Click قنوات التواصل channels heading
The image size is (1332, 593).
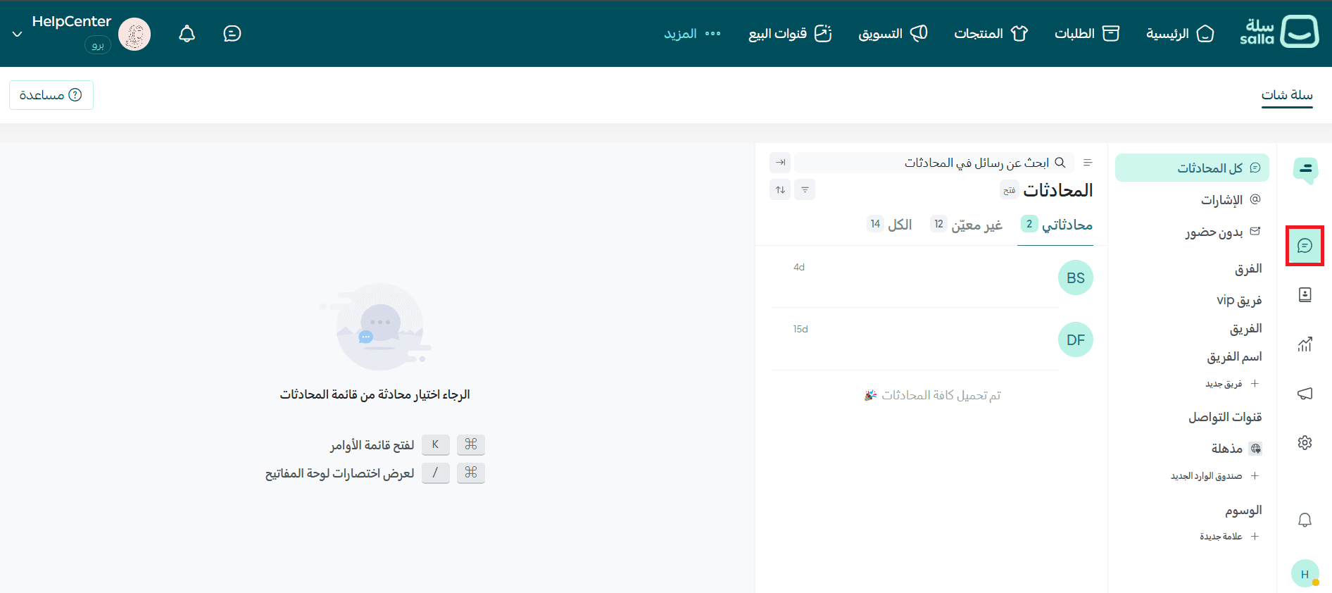[x=1225, y=418]
